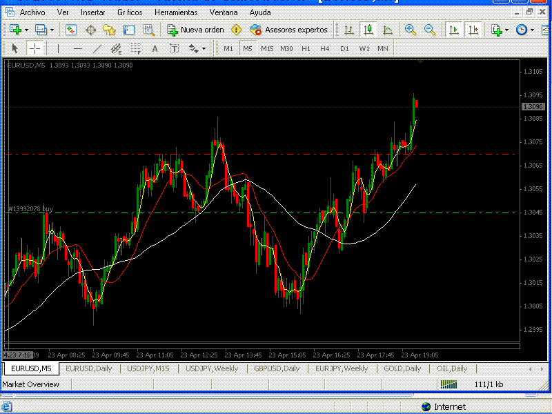This screenshot has height=414, width=552.
Task: Select the trendline drawing tool
Action: pyautogui.click(x=97, y=48)
